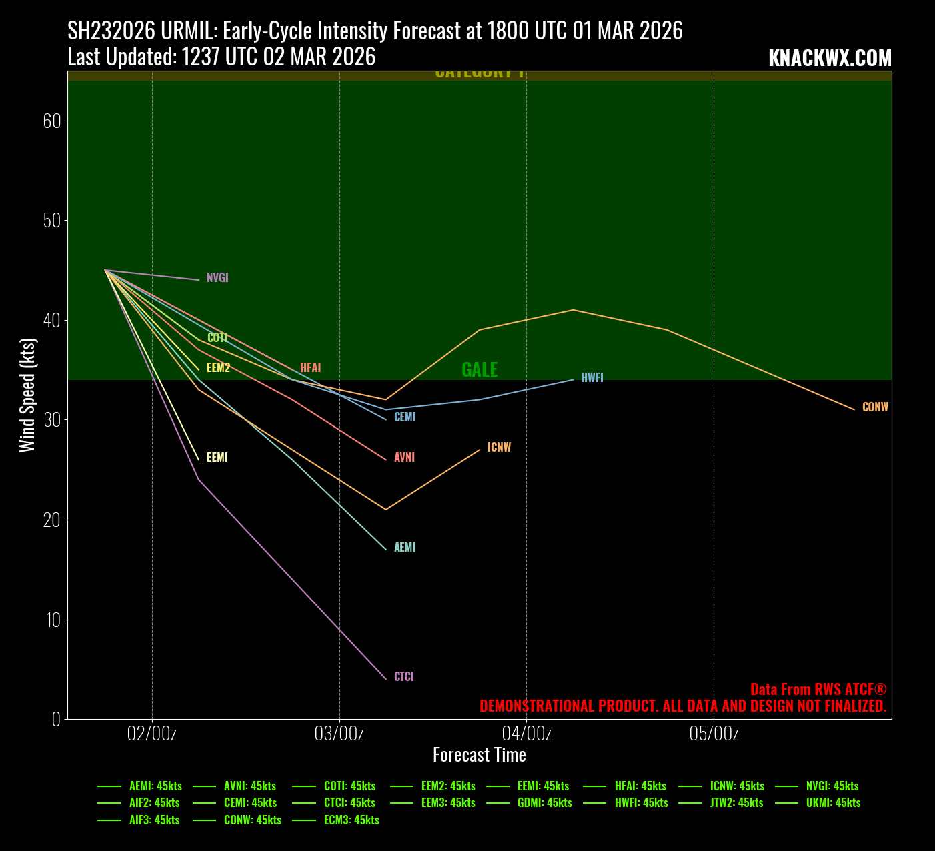
Task: Select the CEMI label on the plot
Action: click(405, 417)
